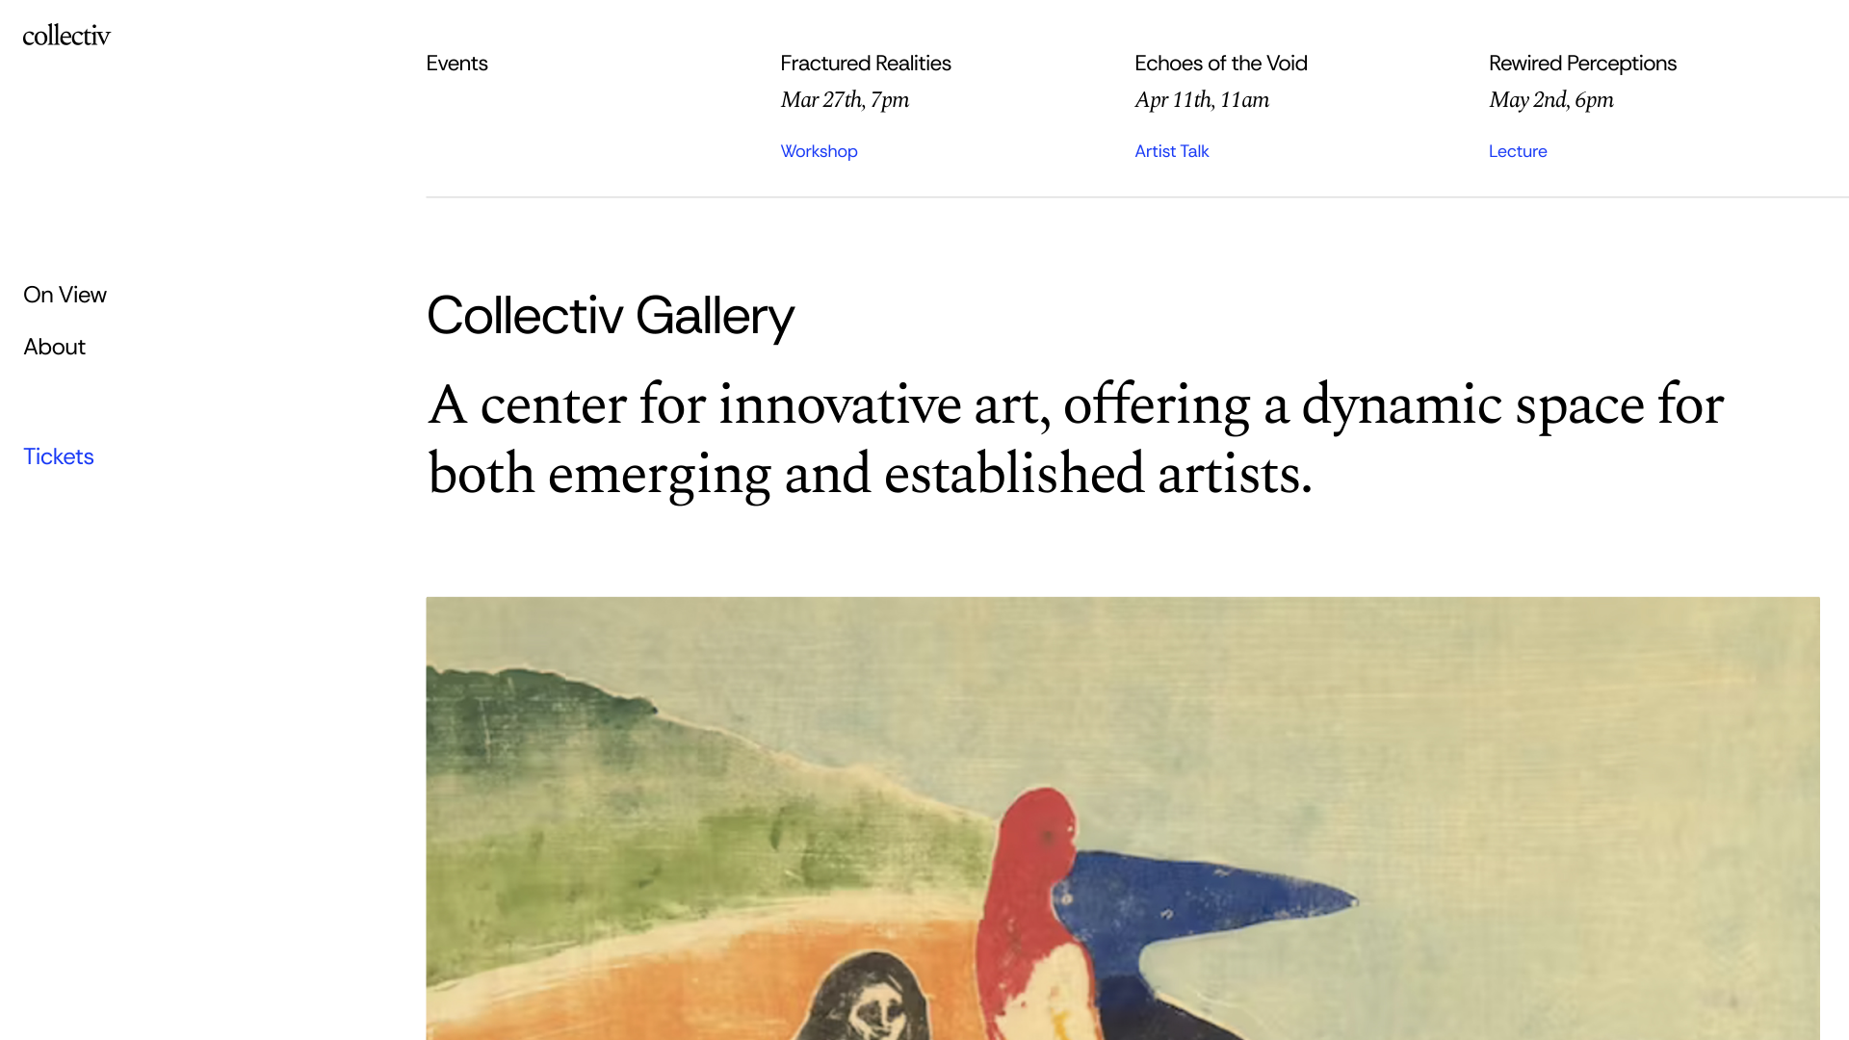Follow the Workshop category link
Viewport: 1849px width, 1040px height.
819,151
